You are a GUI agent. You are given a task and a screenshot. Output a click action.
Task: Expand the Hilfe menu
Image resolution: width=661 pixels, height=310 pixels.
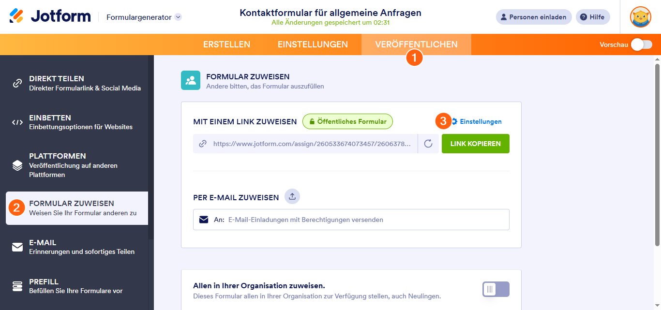point(592,17)
